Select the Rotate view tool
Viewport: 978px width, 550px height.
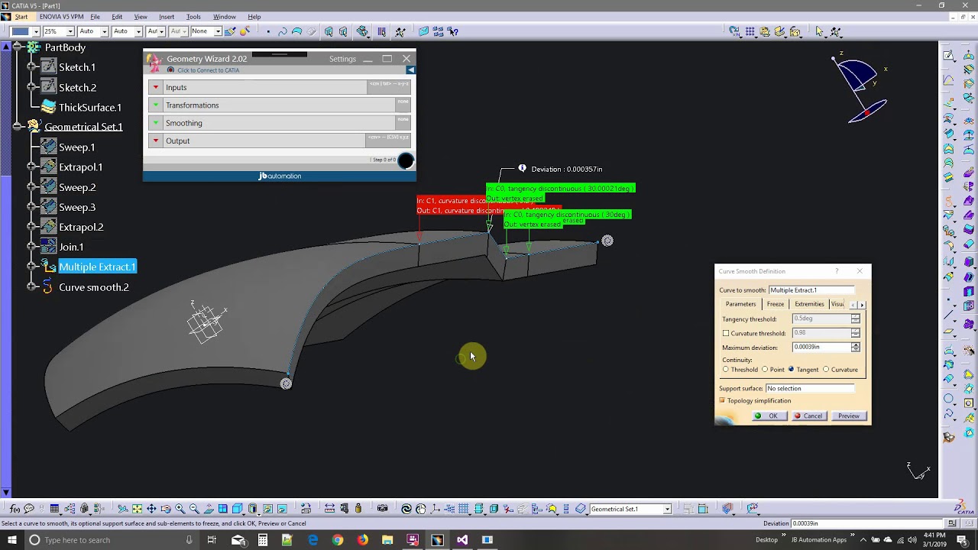click(x=166, y=509)
